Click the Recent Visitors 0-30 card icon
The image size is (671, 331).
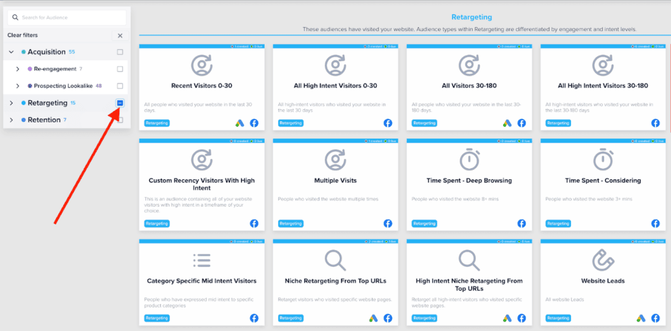[x=201, y=65]
